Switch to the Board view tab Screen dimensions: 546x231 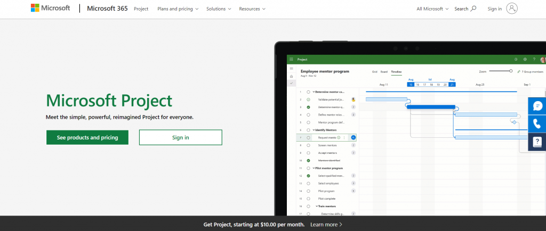pyautogui.click(x=384, y=71)
